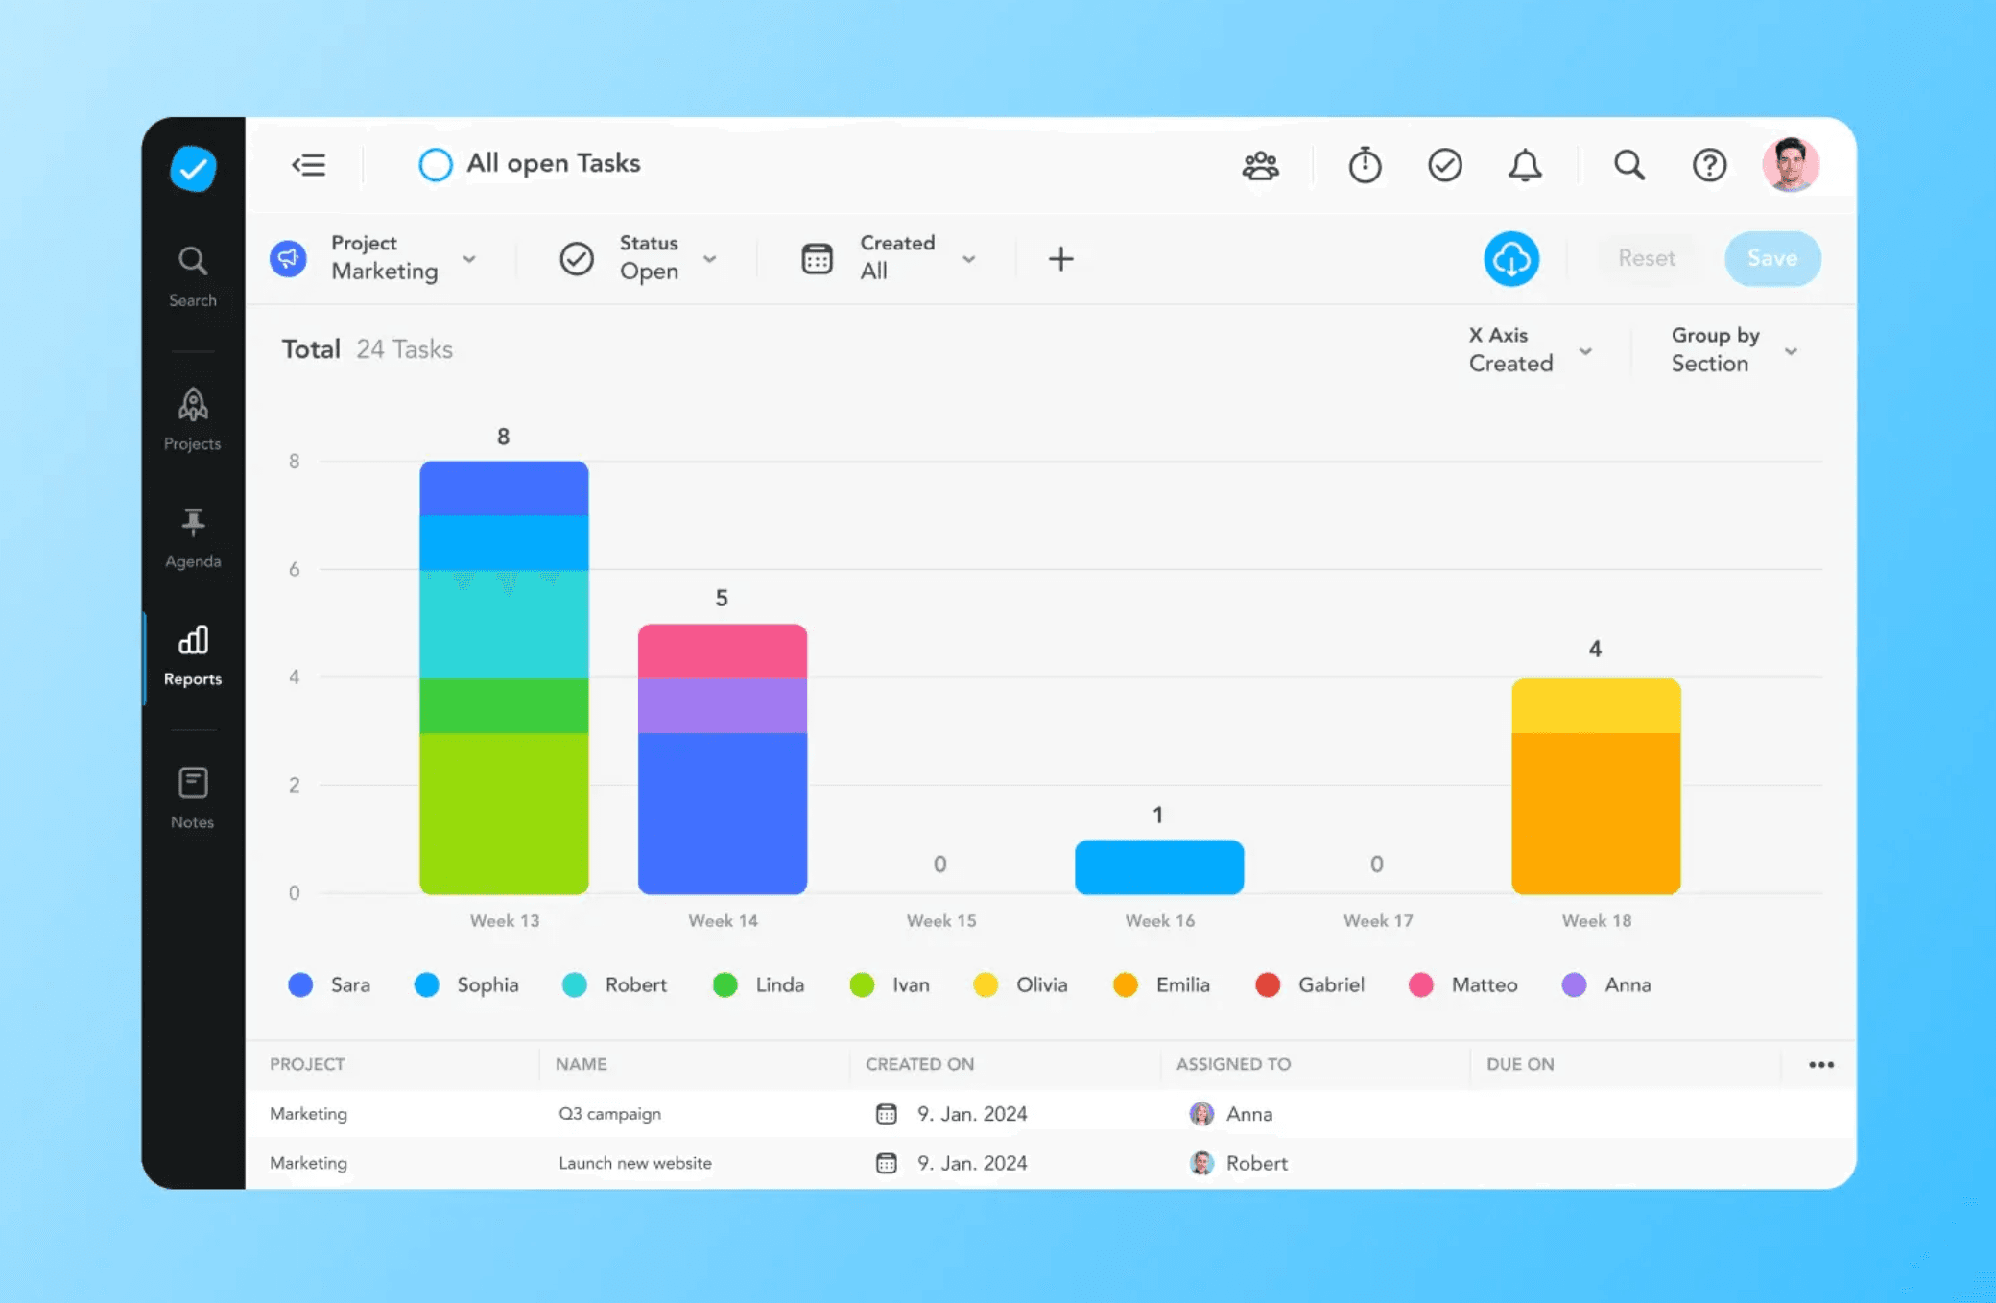
Task: Toggle Emilia legend entry
Action: tap(1161, 985)
